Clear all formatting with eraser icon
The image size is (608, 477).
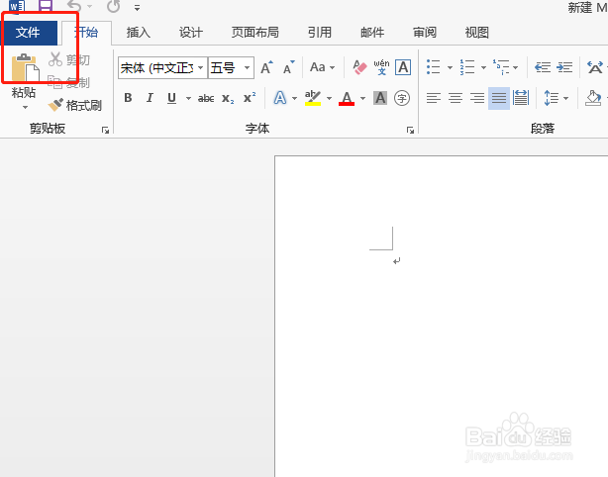[359, 67]
